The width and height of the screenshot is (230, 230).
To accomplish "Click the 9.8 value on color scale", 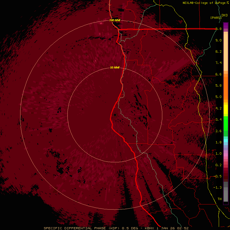I will pyautogui.click(x=218, y=29).
